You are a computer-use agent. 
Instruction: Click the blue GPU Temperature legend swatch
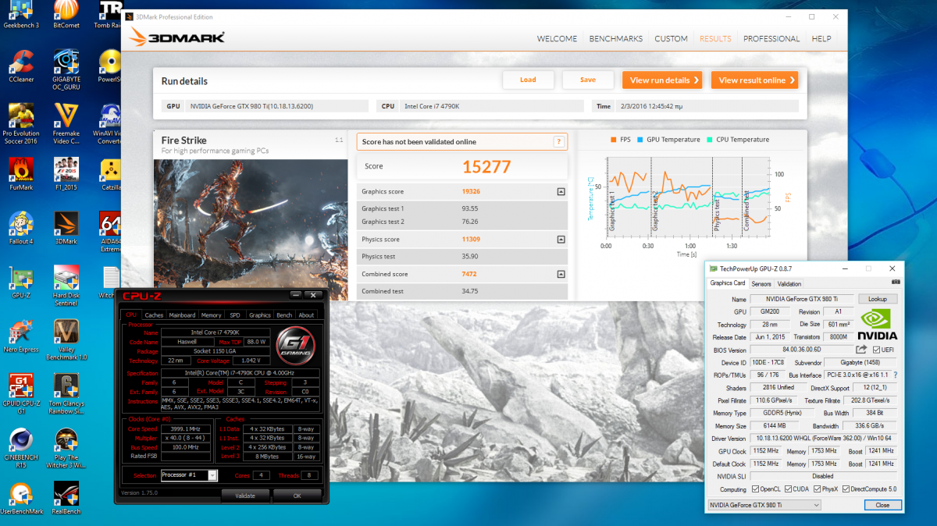coord(640,140)
